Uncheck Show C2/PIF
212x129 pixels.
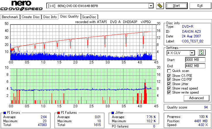tap(169, 80)
